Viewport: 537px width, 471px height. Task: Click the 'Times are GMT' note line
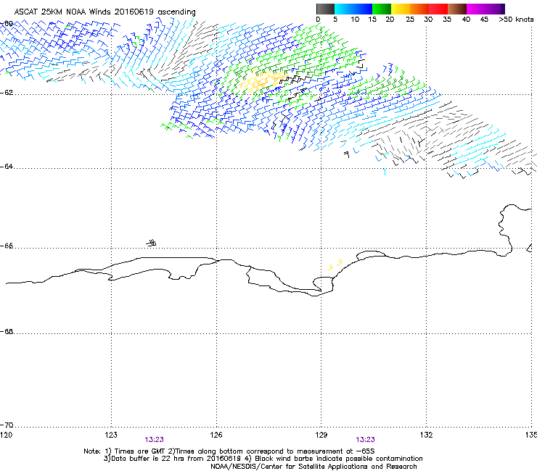coord(229,451)
